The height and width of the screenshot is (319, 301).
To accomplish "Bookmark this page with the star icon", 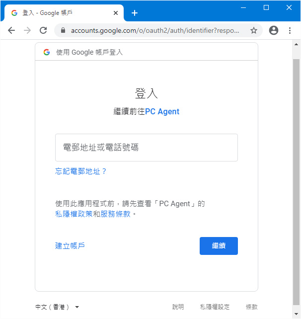I will coord(254,30).
